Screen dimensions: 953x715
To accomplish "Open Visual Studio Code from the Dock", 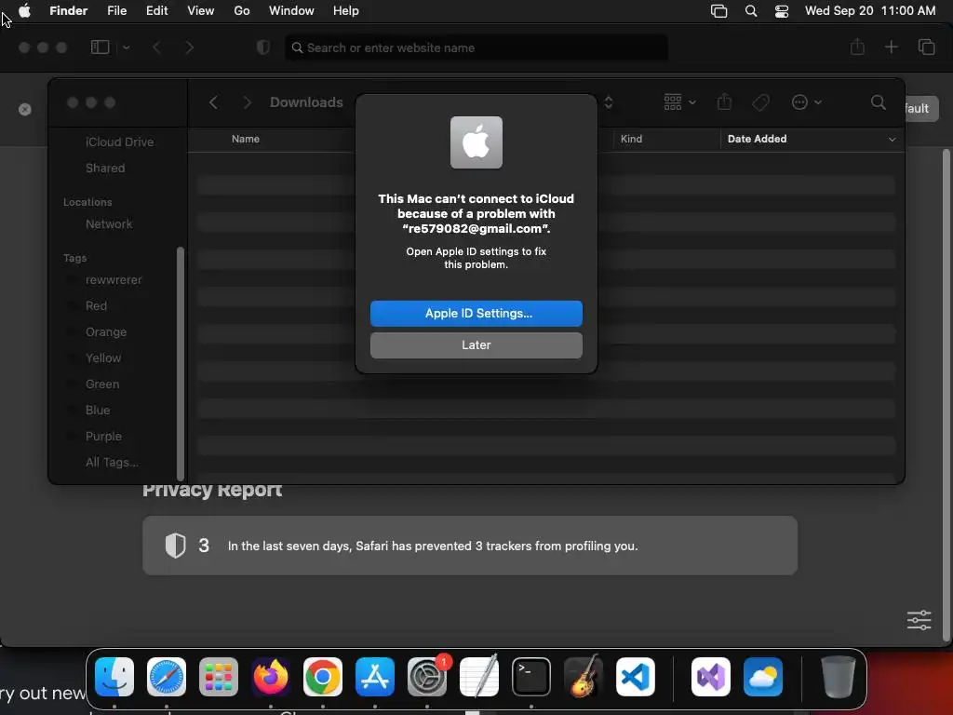I will point(635,677).
